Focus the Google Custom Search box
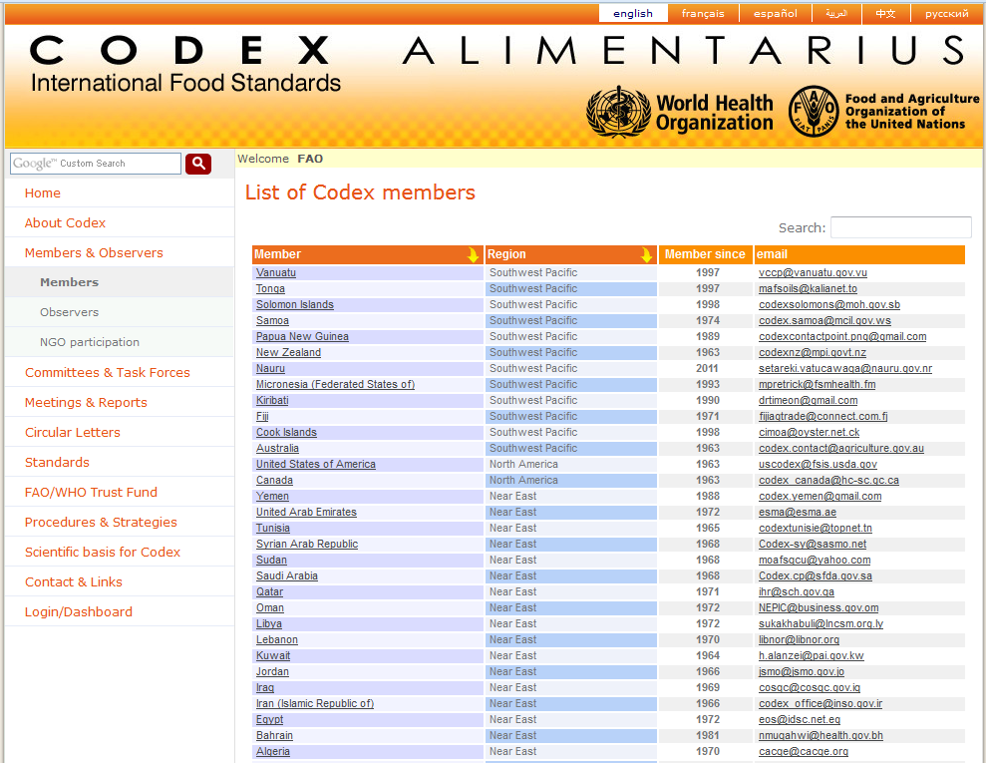The width and height of the screenshot is (986, 763). click(96, 164)
